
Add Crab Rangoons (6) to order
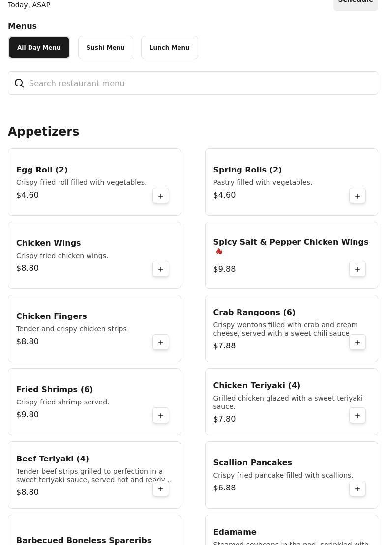(357, 343)
